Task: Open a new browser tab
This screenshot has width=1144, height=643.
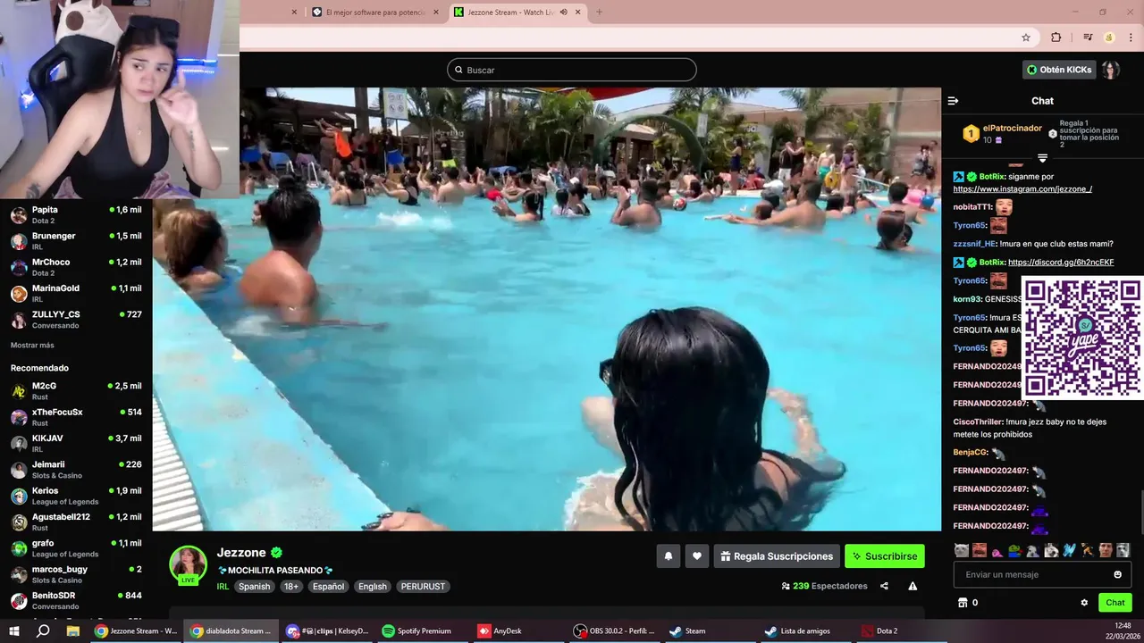Action: 599,13
